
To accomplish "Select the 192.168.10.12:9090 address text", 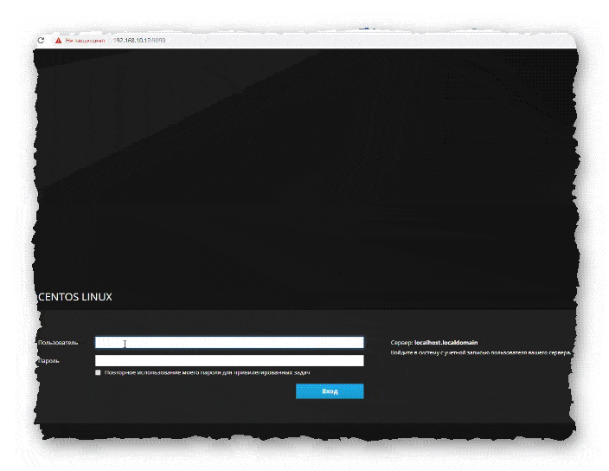I will click(x=139, y=41).
